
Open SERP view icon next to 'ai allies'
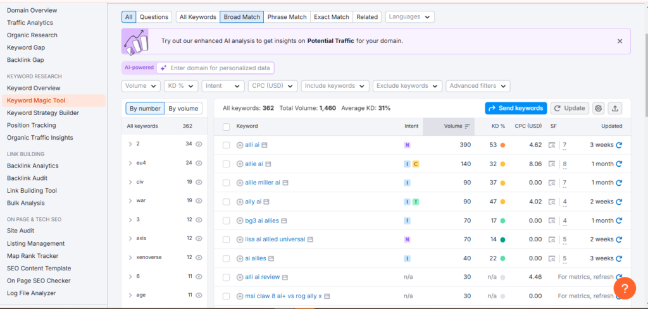[x=271, y=258]
